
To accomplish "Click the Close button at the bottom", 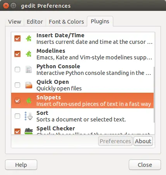I will point(145,165).
